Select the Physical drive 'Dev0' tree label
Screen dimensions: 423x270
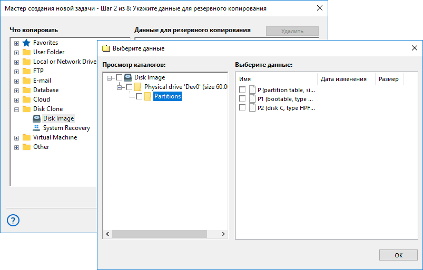point(185,87)
